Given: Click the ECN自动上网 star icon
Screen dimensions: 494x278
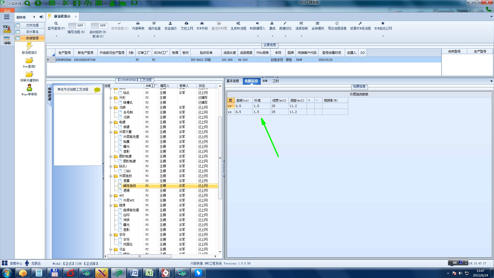Looking at the screenshot, I should point(383,23).
